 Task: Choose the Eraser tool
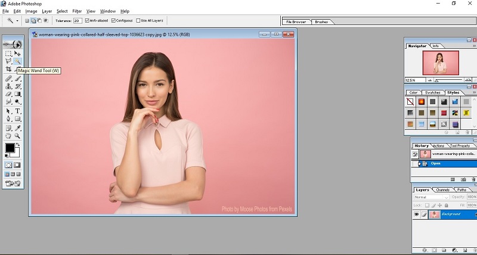[x=9, y=94]
